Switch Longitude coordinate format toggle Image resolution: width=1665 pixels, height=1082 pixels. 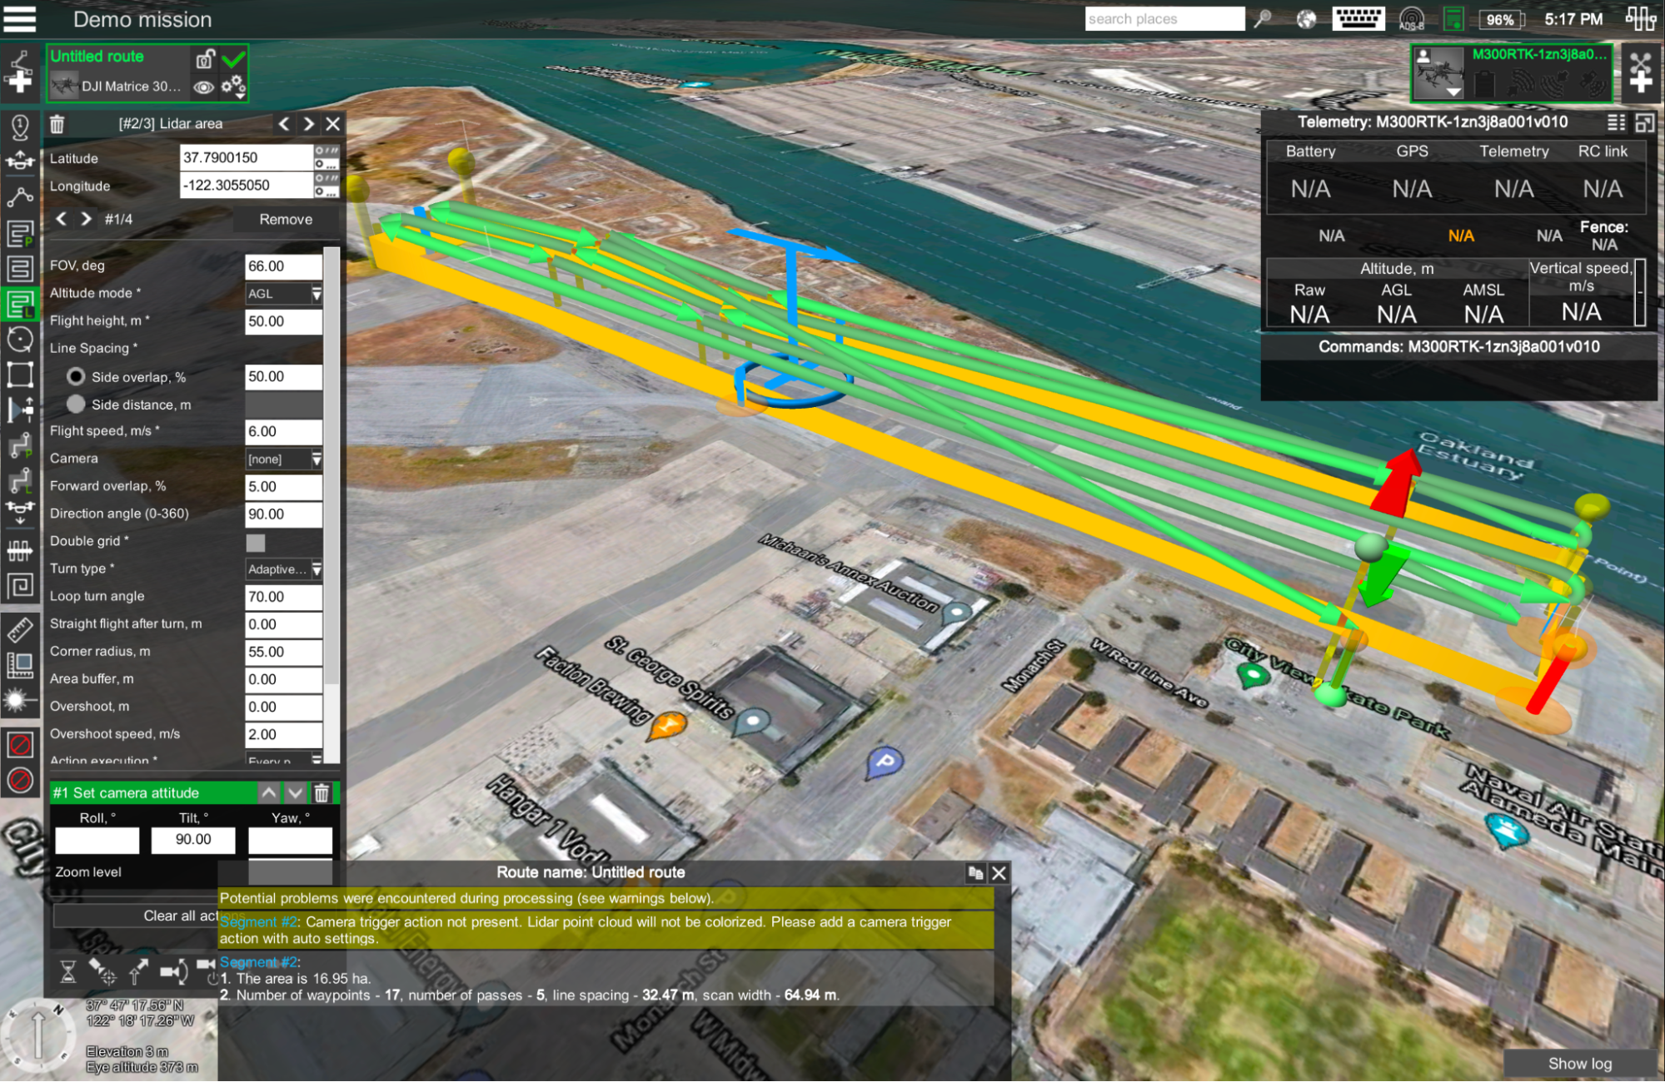click(327, 185)
